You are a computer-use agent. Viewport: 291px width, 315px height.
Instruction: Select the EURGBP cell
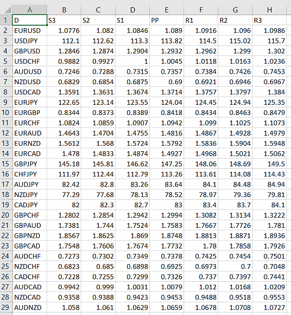pos(30,112)
